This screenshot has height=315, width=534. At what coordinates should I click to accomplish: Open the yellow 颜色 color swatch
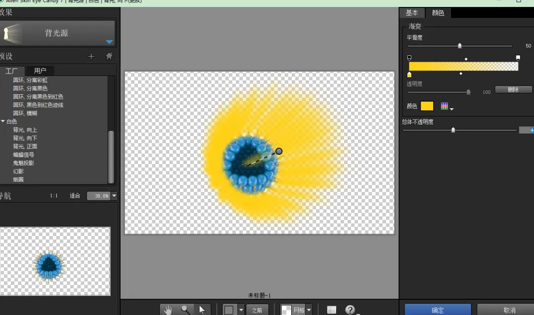pos(427,106)
